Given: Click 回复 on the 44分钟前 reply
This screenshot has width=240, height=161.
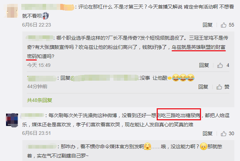Looking at the screenshot, I should tap(203, 87).
